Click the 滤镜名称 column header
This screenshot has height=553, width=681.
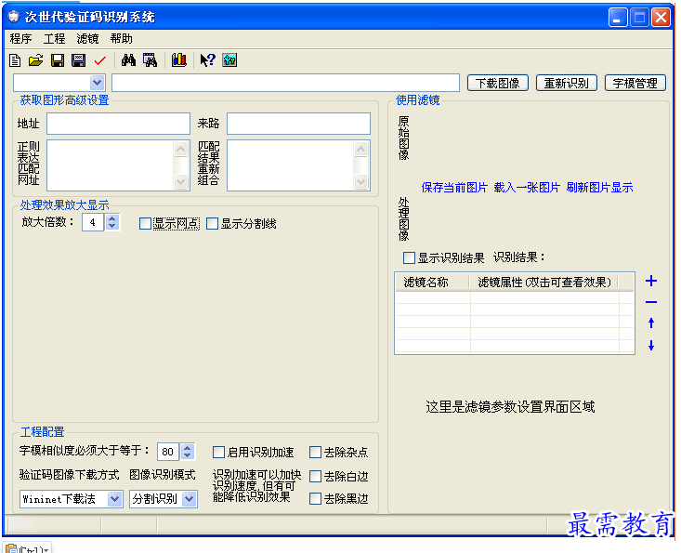click(x=433, y=283)
